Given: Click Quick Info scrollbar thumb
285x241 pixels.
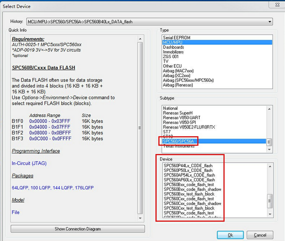Looking at the screenshot, I should [140, 128].
